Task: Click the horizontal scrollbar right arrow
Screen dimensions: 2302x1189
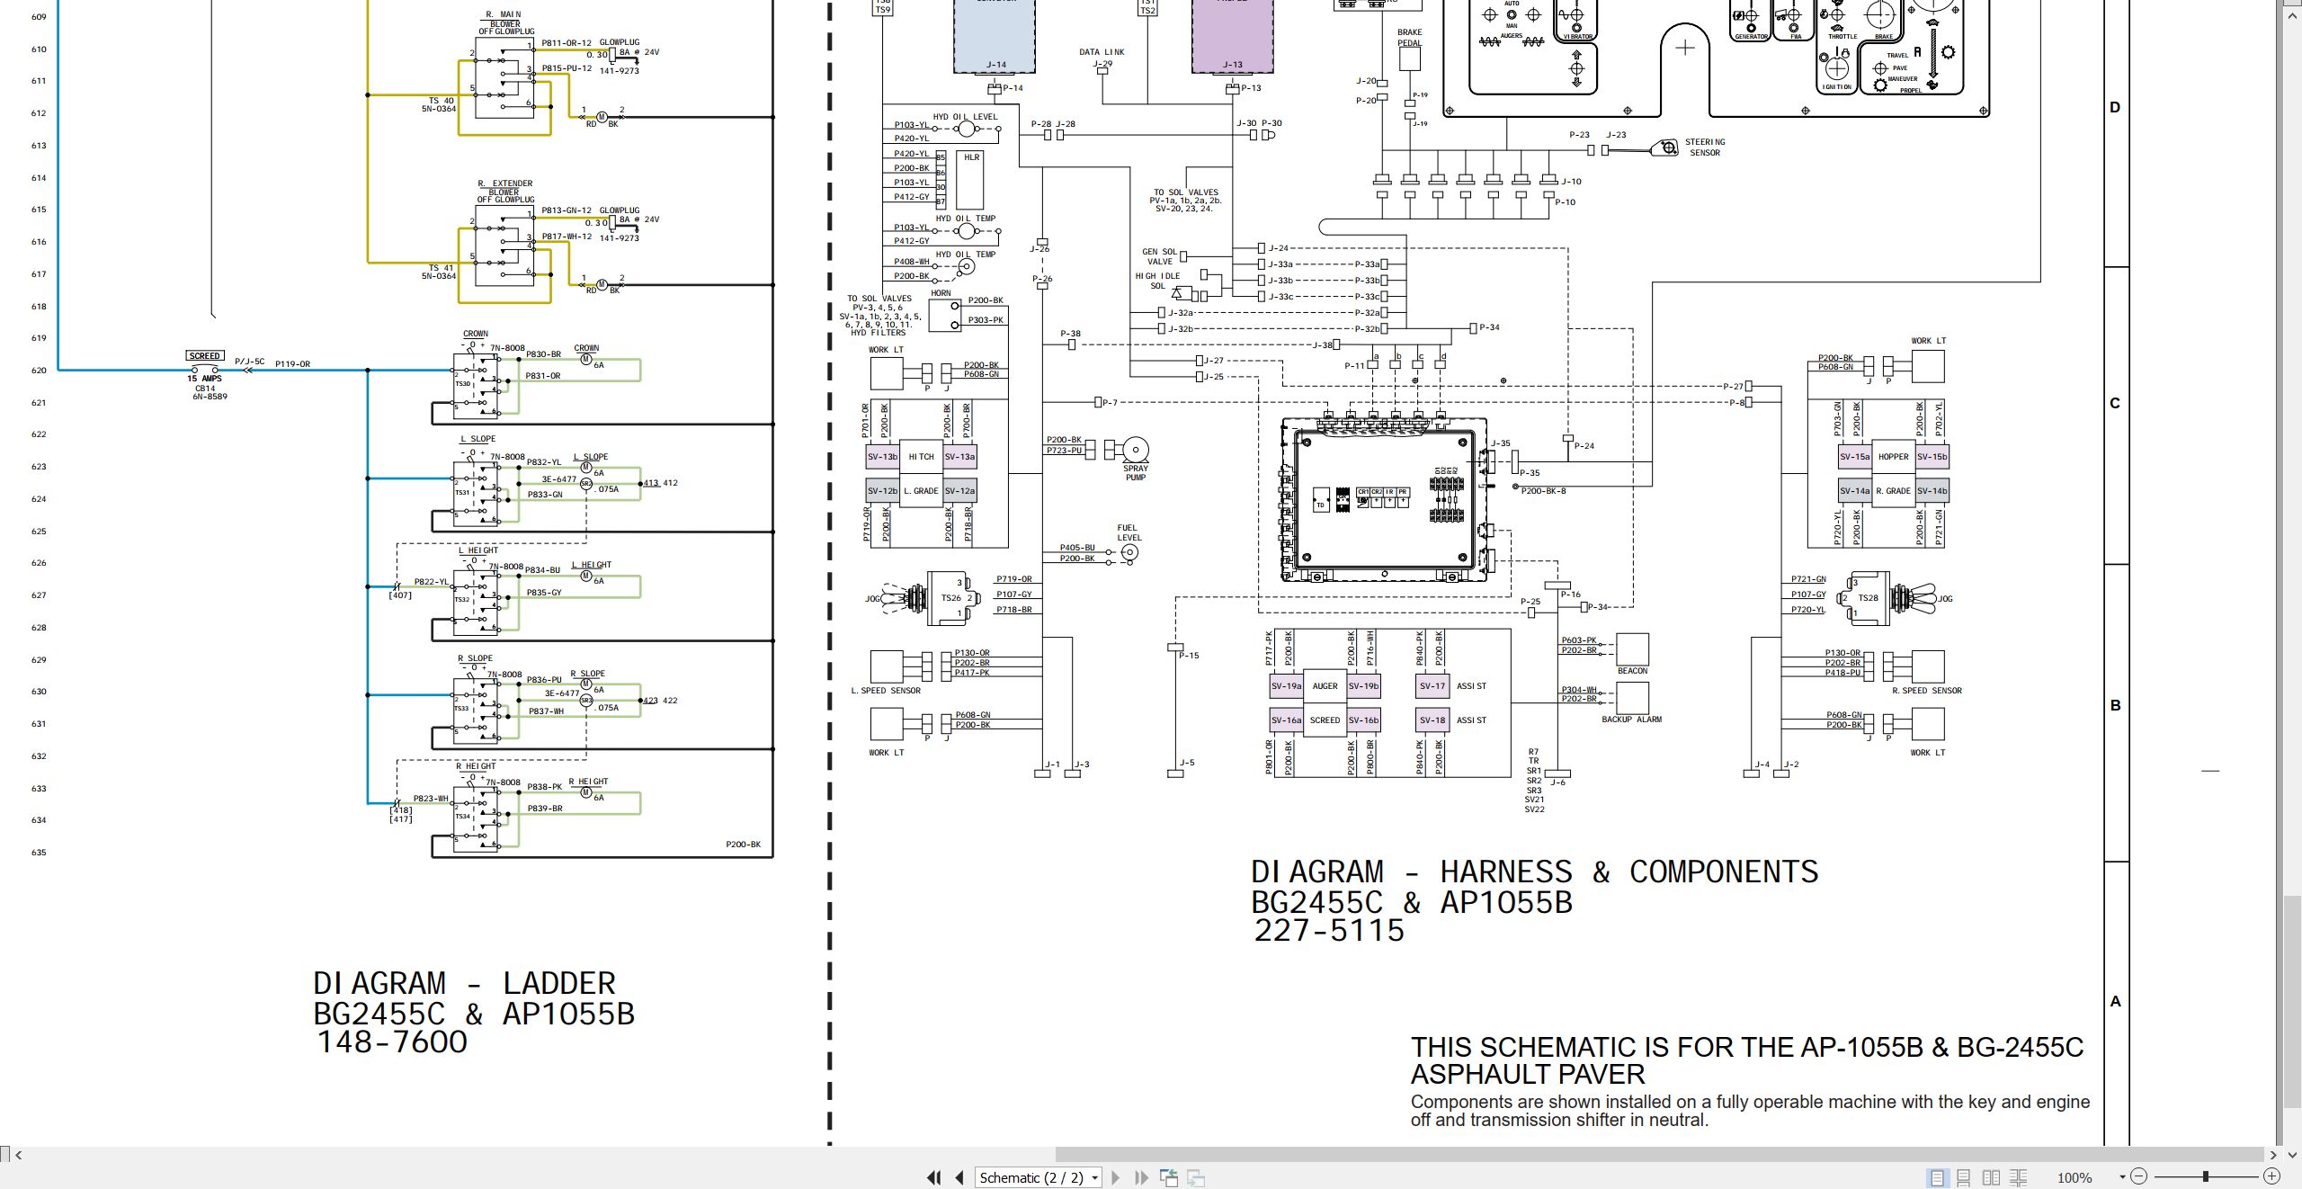Action: (2273, 1154)
